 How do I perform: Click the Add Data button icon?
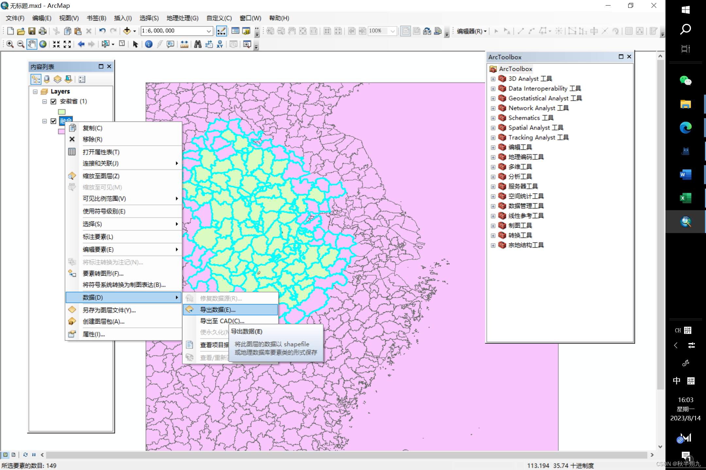[x=127, y=31]
